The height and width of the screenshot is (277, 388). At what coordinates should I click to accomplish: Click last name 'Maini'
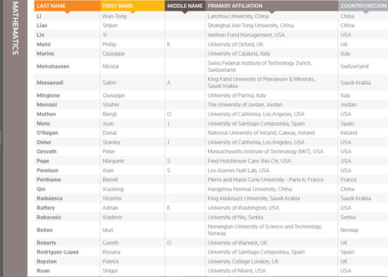pyautogui.click(x=43, y=44)
